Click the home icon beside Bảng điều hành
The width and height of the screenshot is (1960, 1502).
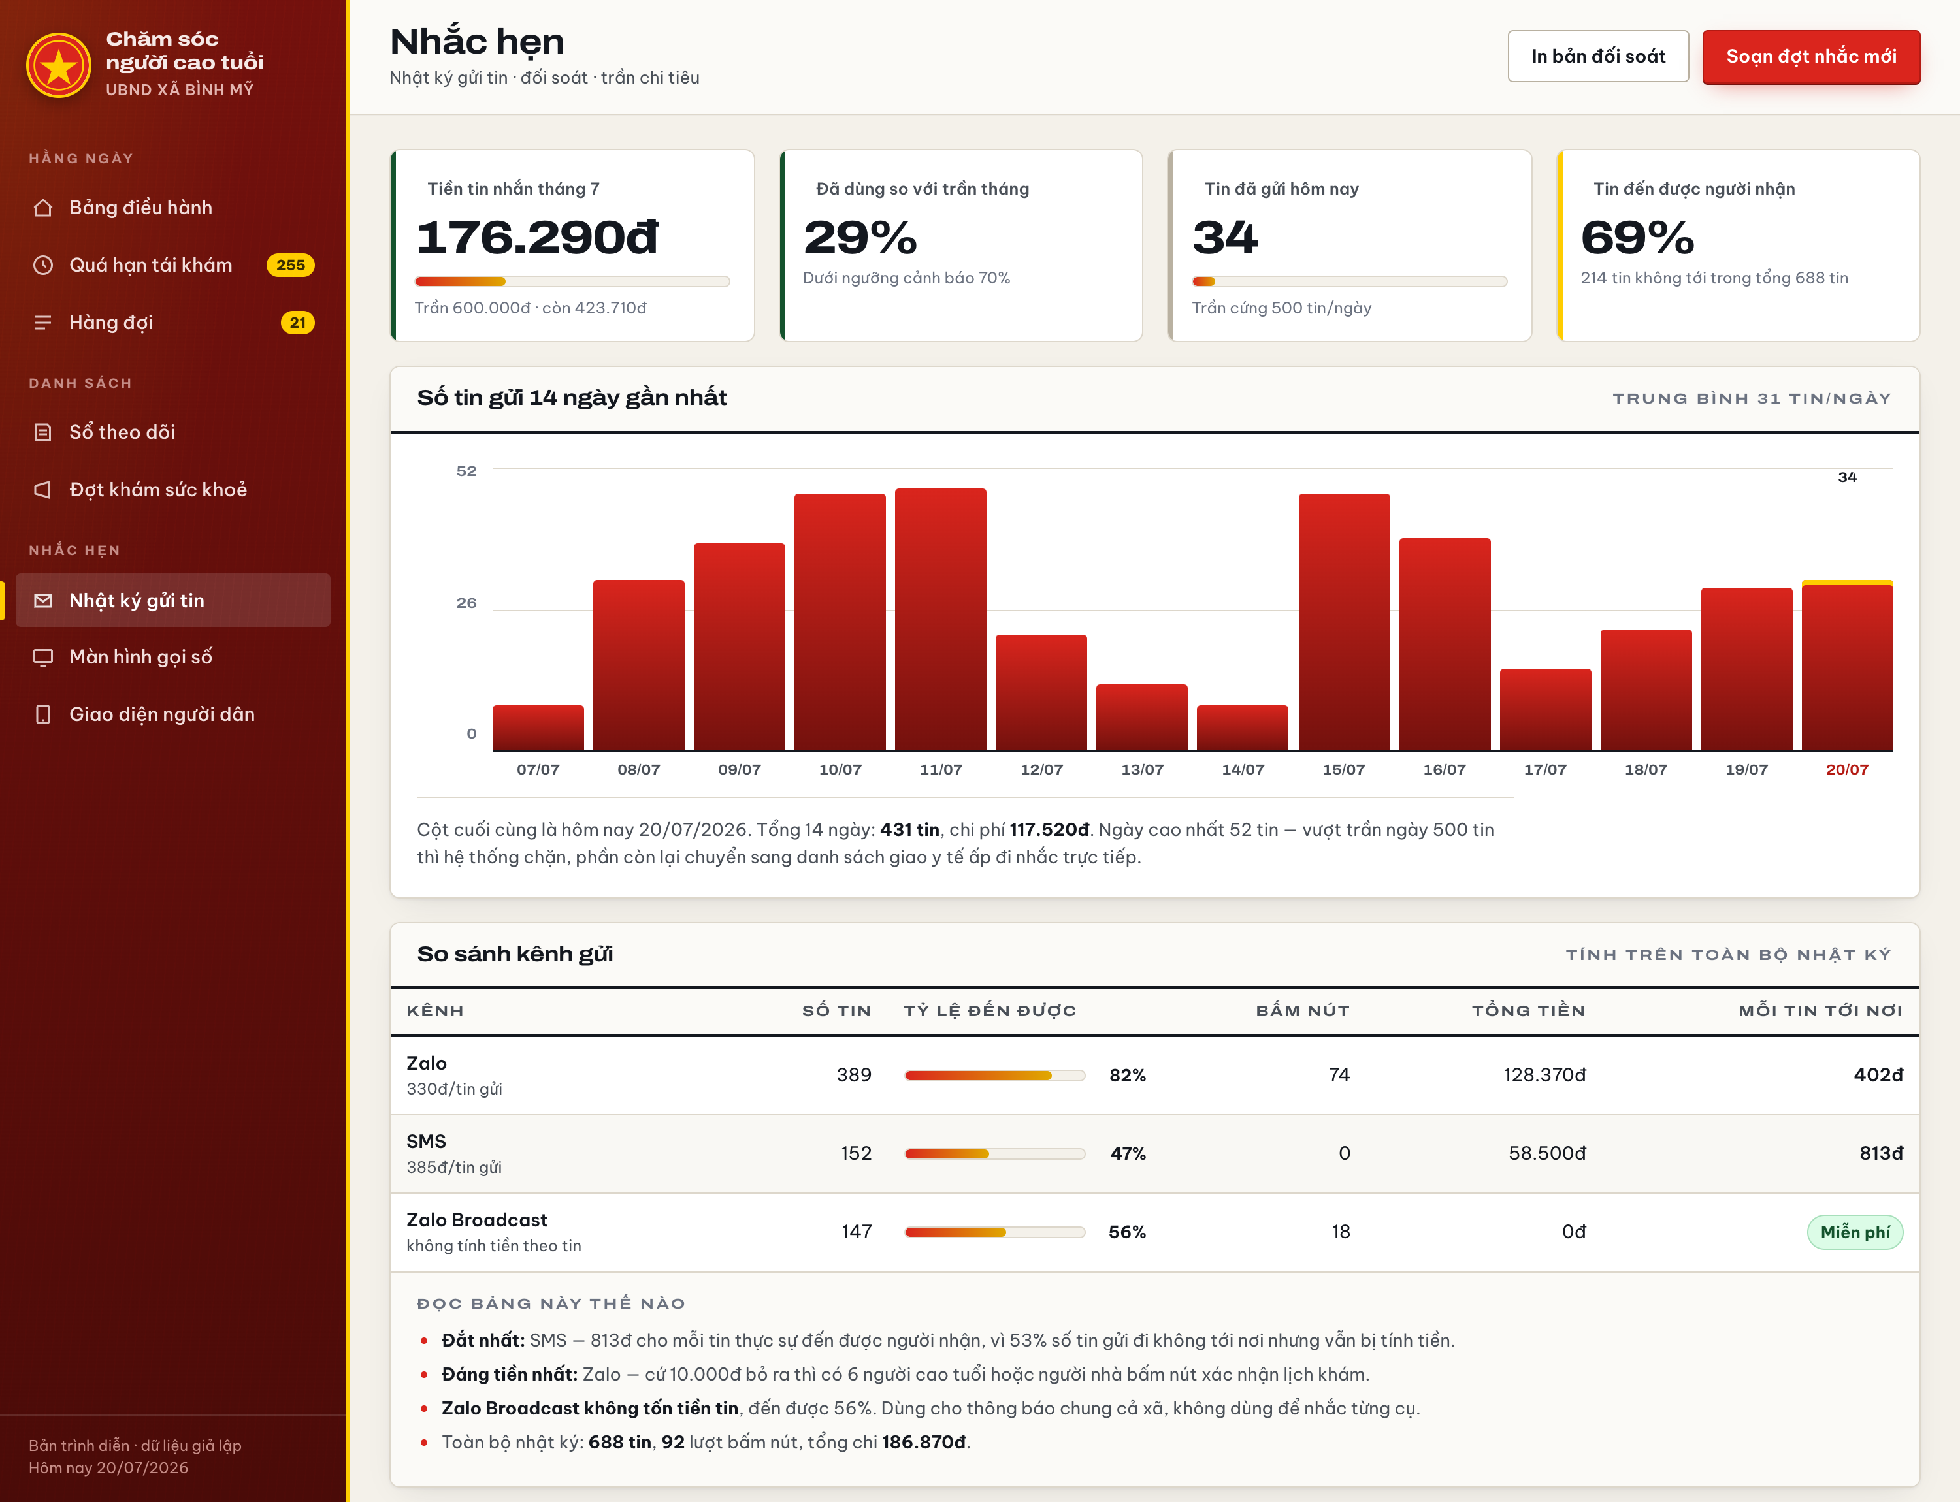(43, 208)
